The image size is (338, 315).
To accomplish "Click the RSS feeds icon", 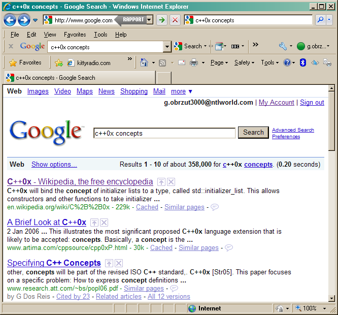I will tap(162, 63).
